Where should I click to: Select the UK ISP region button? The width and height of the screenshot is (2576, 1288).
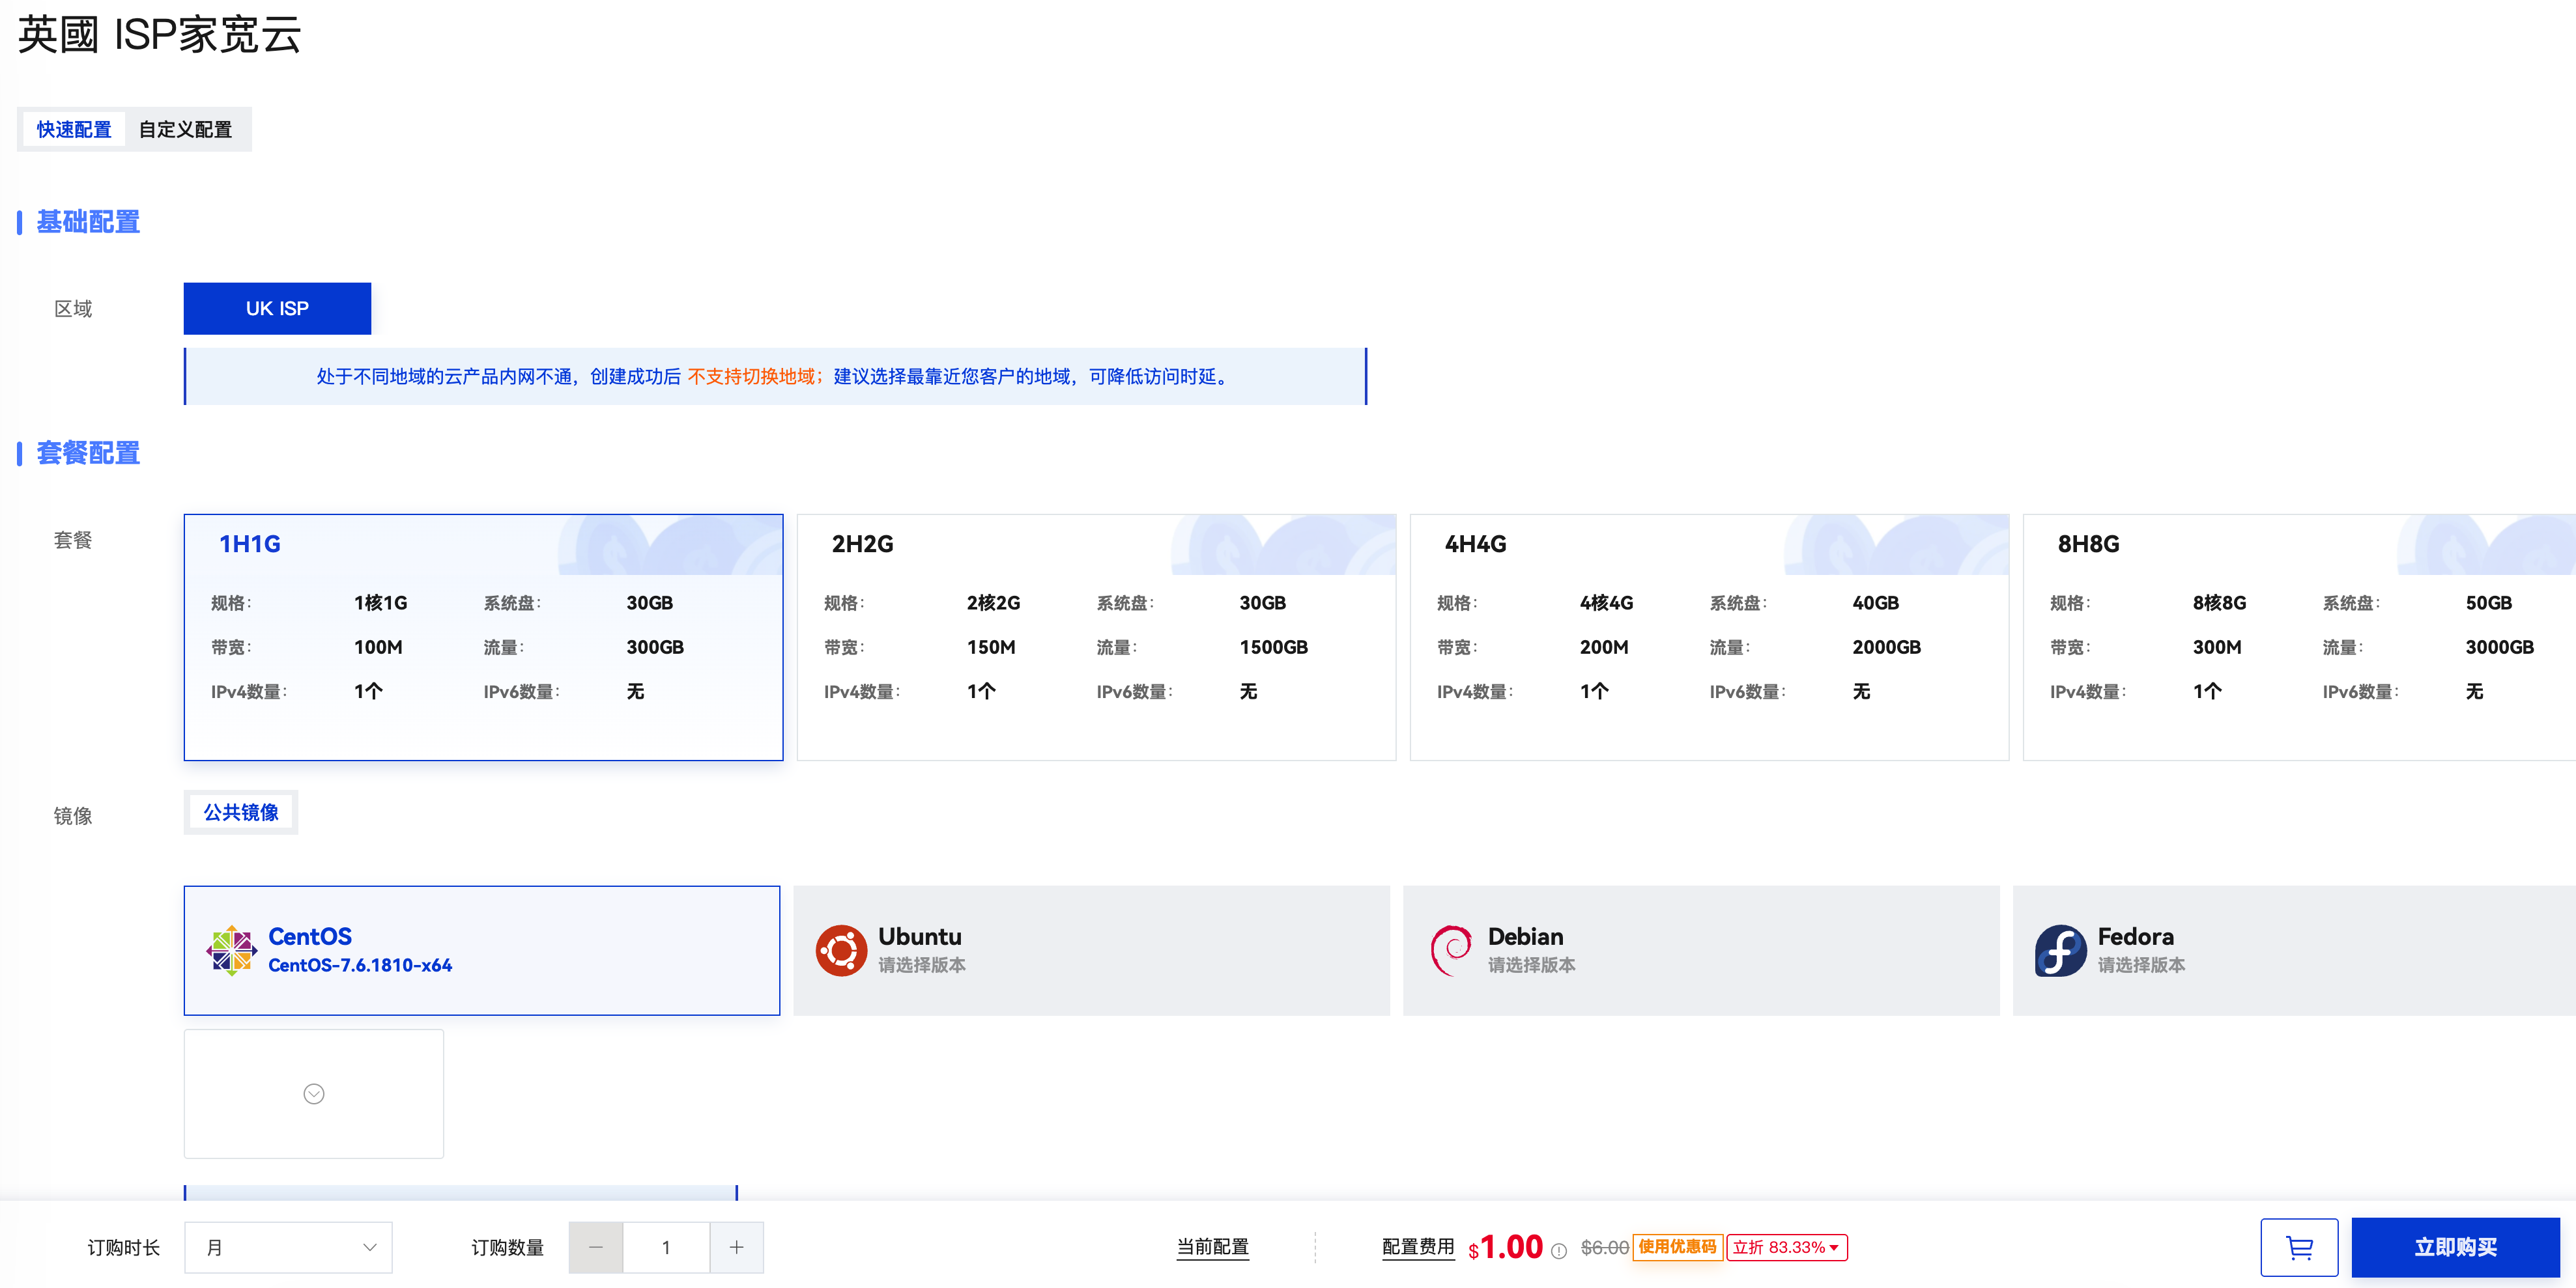point(277,309)
